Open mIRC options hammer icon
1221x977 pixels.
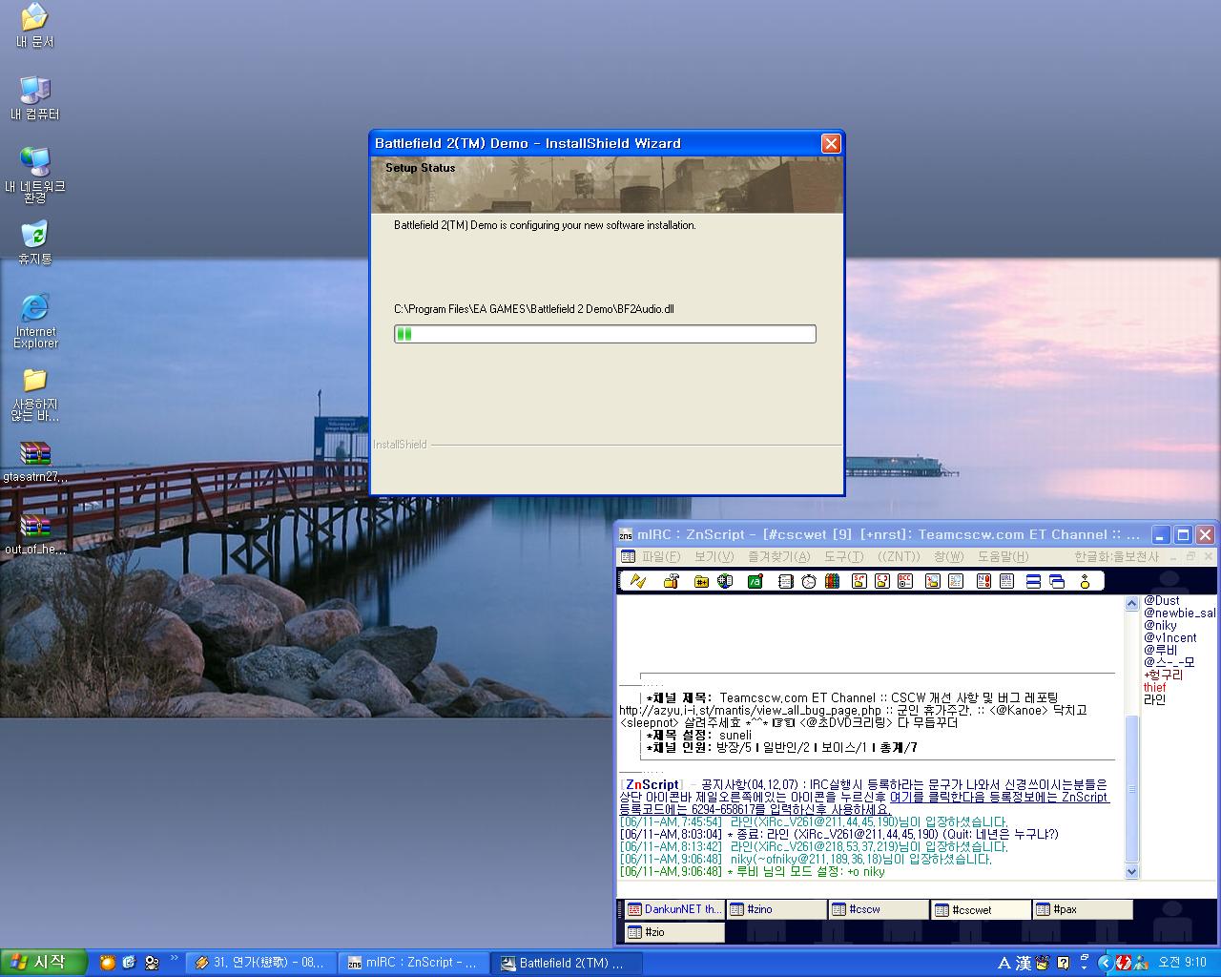671,581
